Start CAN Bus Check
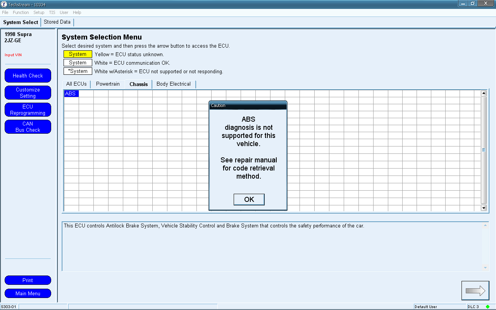The height and width of the screenshot is (310, 496). 28,127
